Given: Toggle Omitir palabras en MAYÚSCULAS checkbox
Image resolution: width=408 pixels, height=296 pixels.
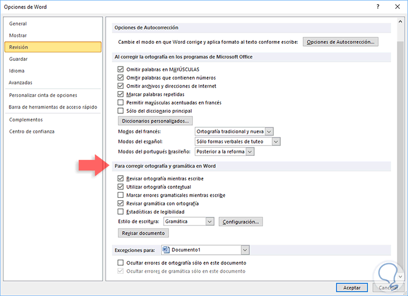Looking at the screenshot, I should (121, 69).
